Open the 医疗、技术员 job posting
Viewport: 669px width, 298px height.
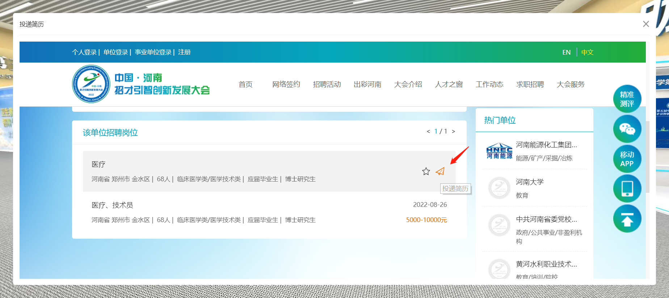pyautogui.click(x=112, y=205)
